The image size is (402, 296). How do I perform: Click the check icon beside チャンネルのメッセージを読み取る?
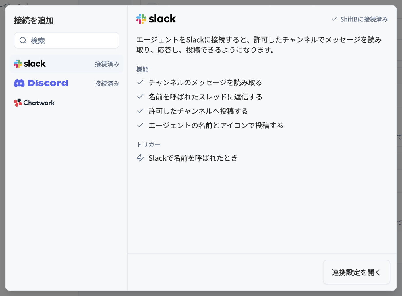pos(140,82)
